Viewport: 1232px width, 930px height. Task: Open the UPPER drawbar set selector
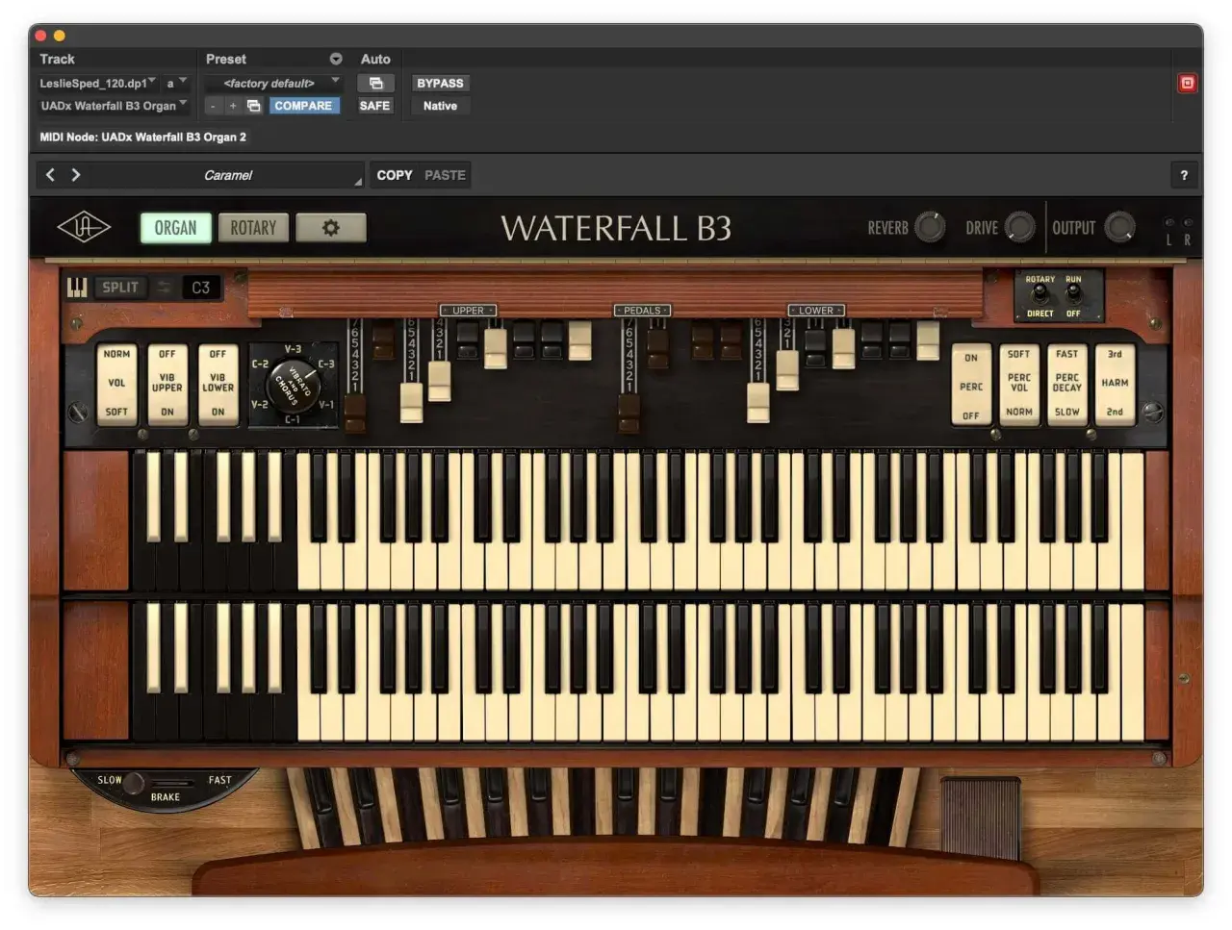(x=469, y=310)
